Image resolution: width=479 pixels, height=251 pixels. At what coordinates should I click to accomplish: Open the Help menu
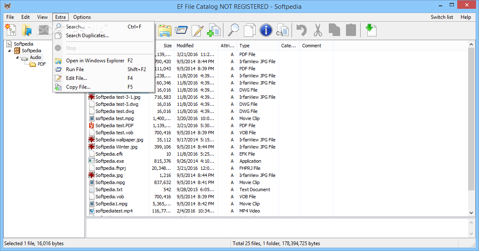[466, 17]
